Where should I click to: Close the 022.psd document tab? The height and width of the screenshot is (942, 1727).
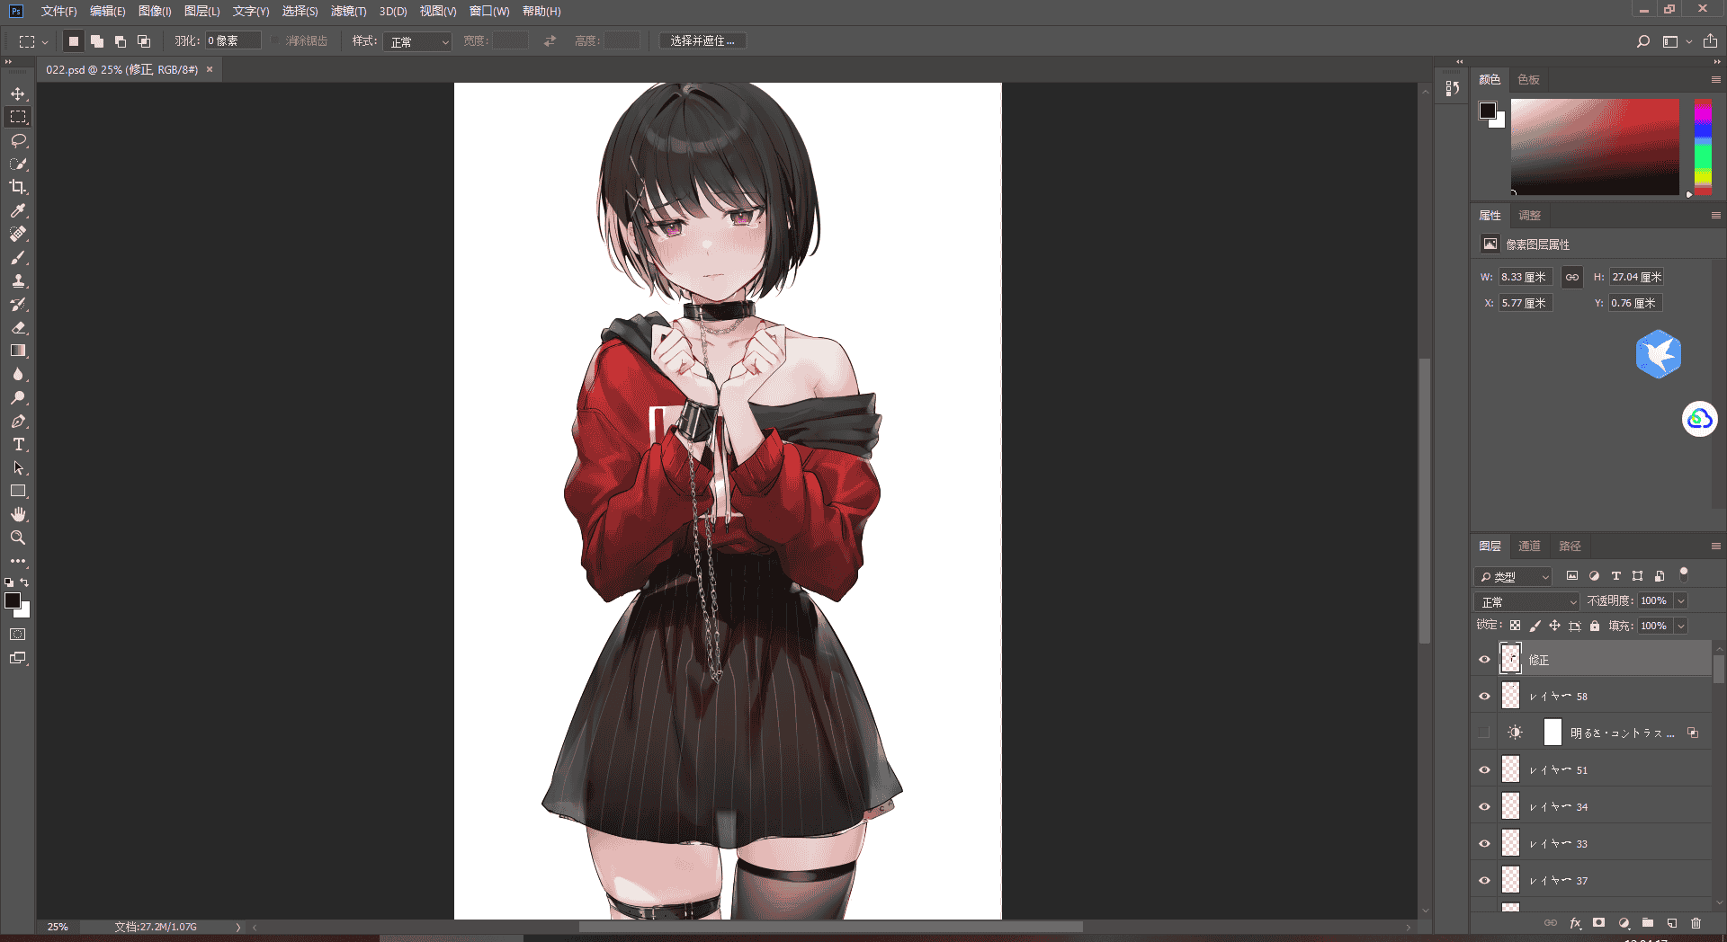(x=210, y=69)
